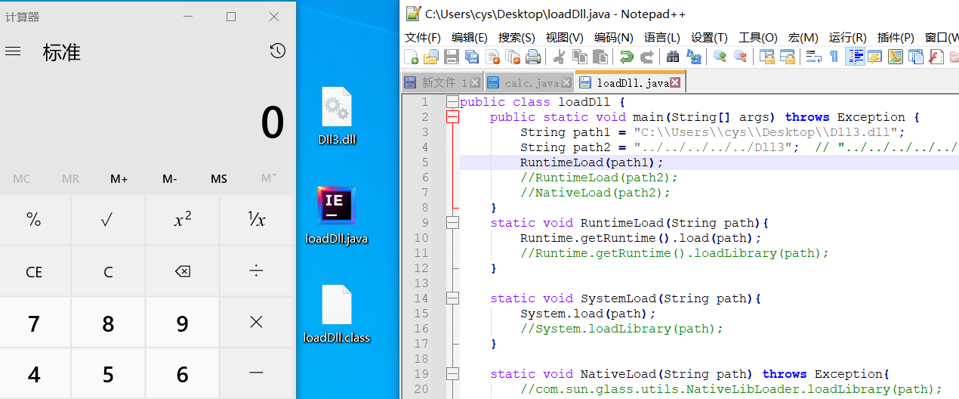Open the 文件(F) menu
This screenshot has height=399, width=959.
click(423, 37)
